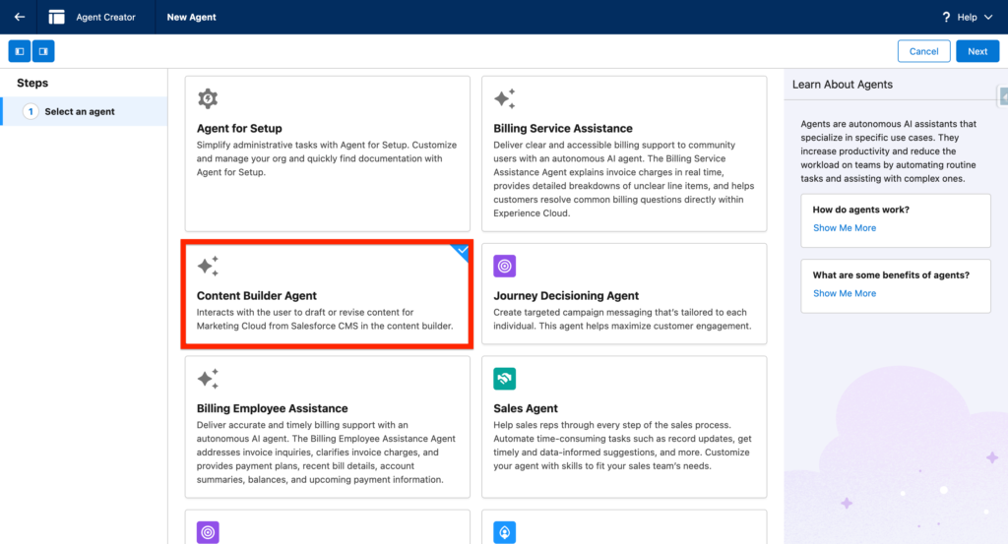Click the Agent Creator app icon

(57, 17)
